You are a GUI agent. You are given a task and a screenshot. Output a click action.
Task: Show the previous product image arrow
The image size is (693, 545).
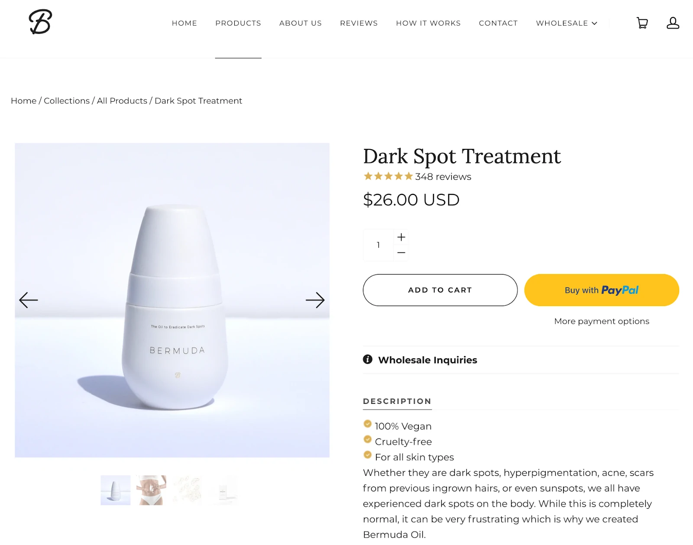pos(29,300)
